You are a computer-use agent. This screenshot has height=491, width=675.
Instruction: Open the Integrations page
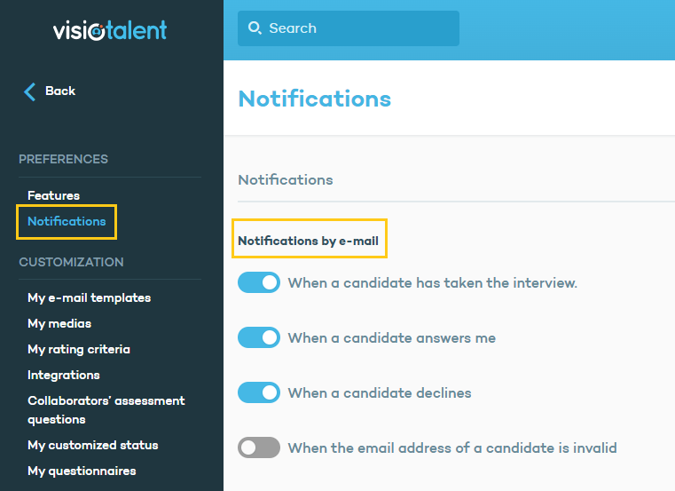tap(64, 375)
